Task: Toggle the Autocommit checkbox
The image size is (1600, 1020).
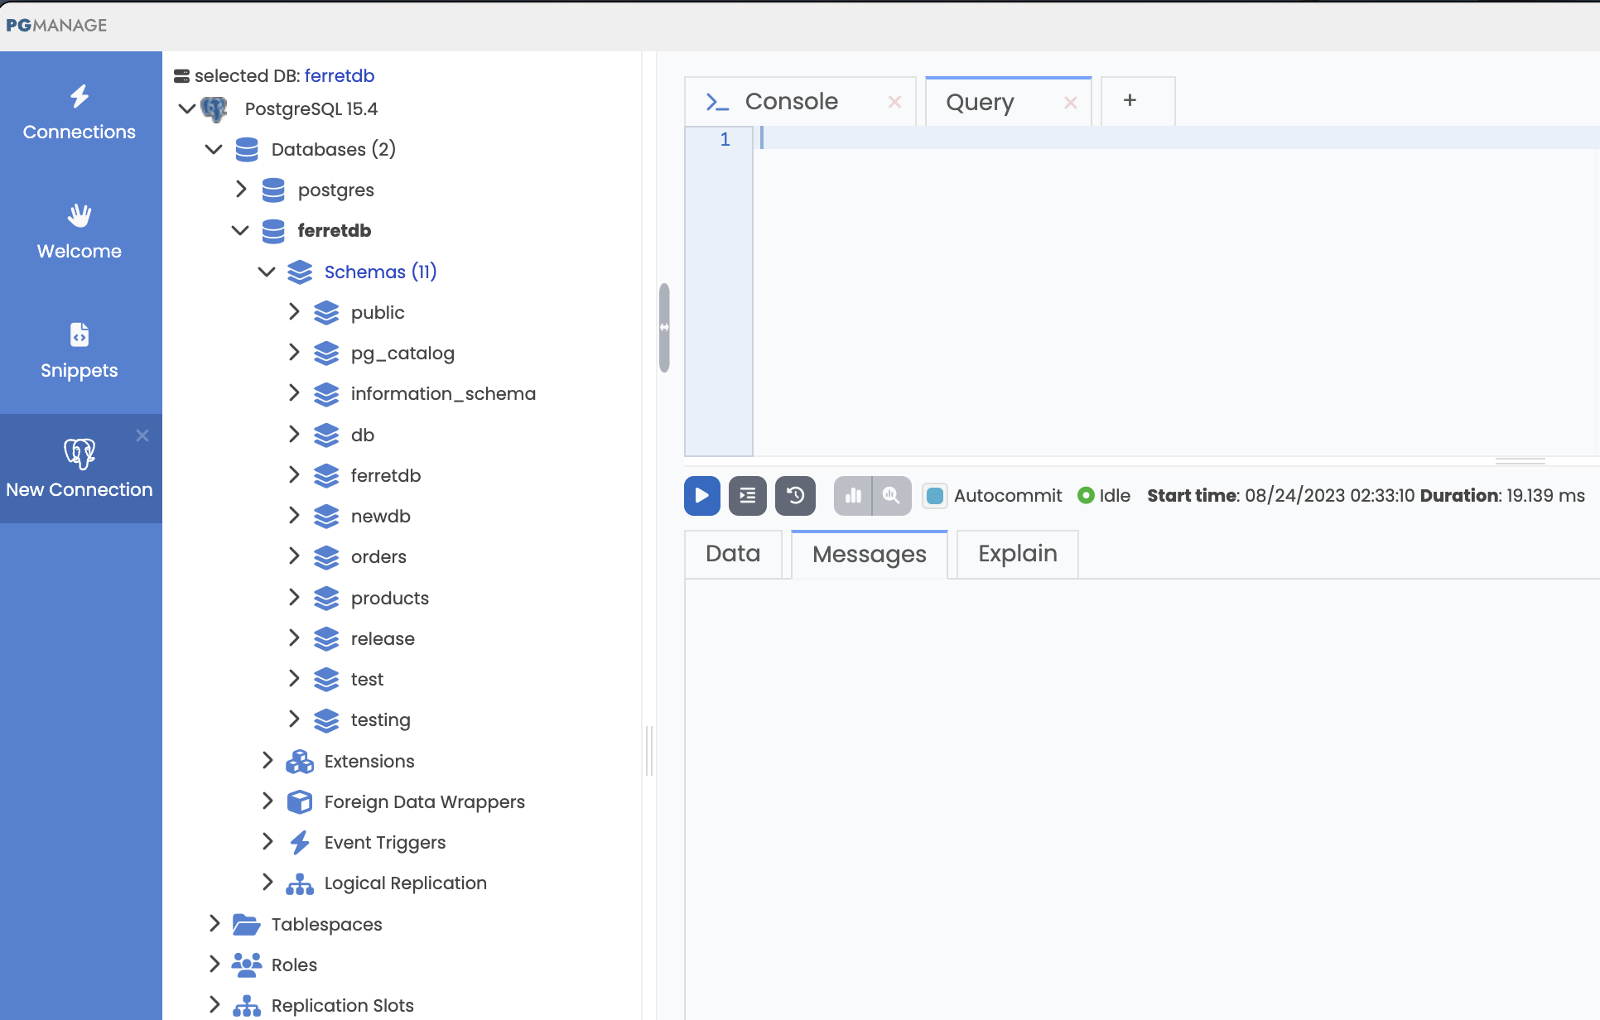Action: point(935,495)
